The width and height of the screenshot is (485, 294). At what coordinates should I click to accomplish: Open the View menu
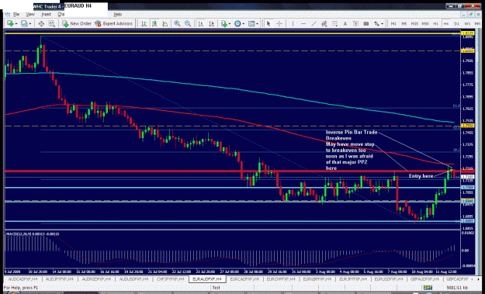(30, 14)
